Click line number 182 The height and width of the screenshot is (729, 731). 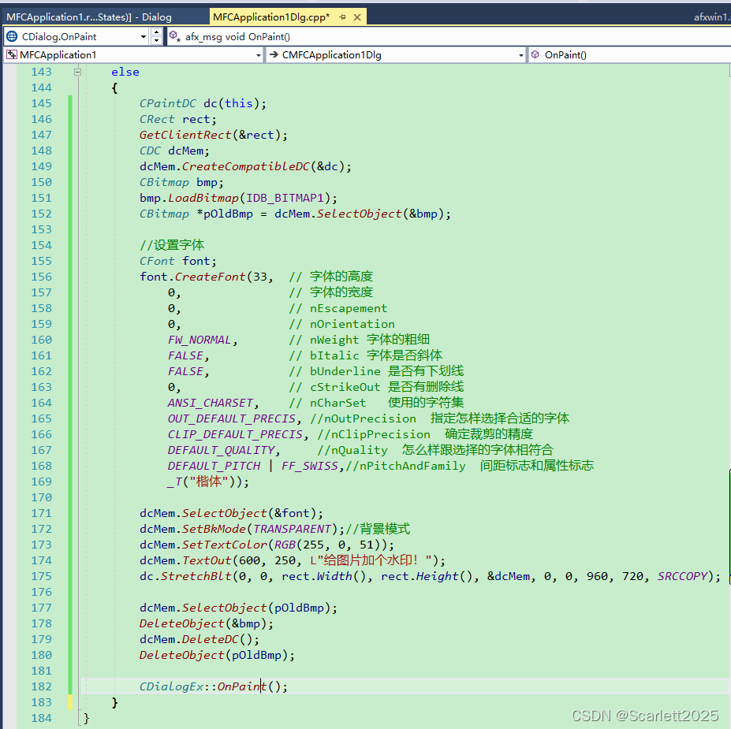click(42, 686)
